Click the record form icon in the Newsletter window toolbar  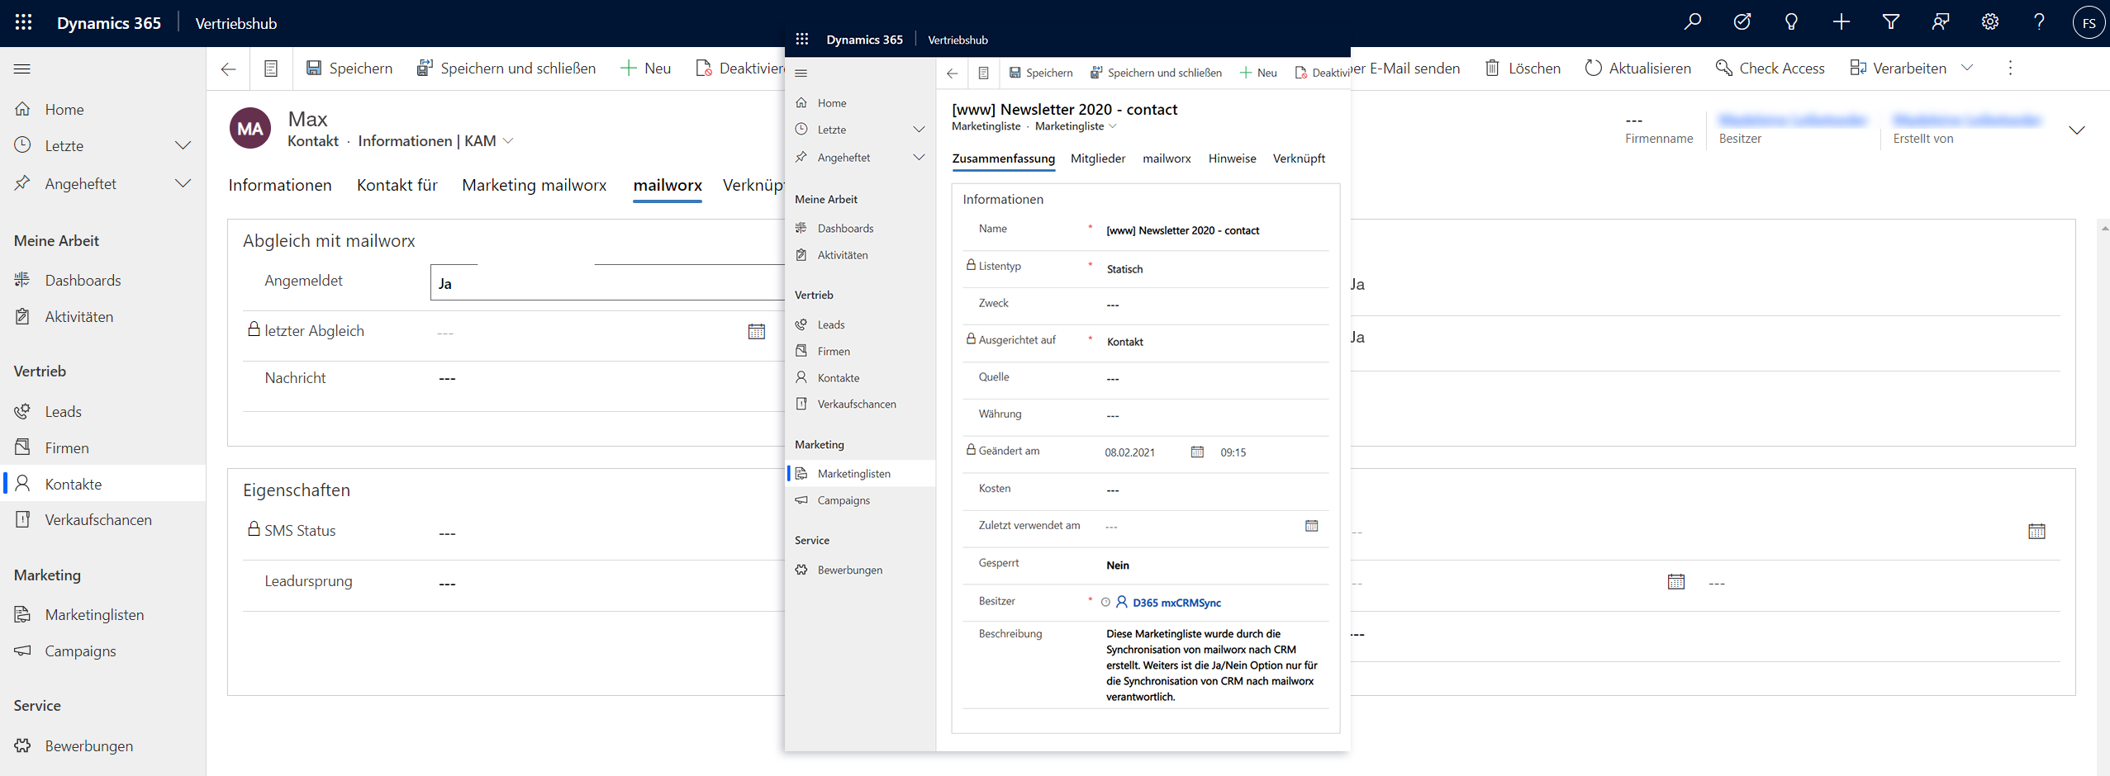984,73
